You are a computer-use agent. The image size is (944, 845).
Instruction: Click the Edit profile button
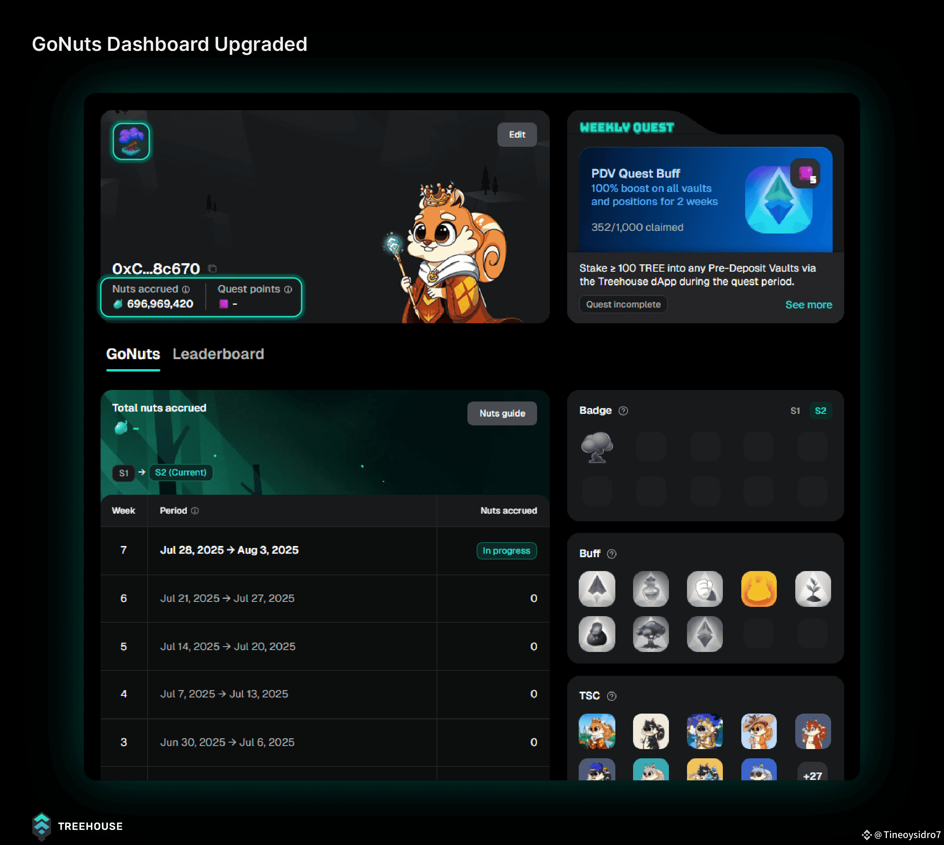(517, 134)
